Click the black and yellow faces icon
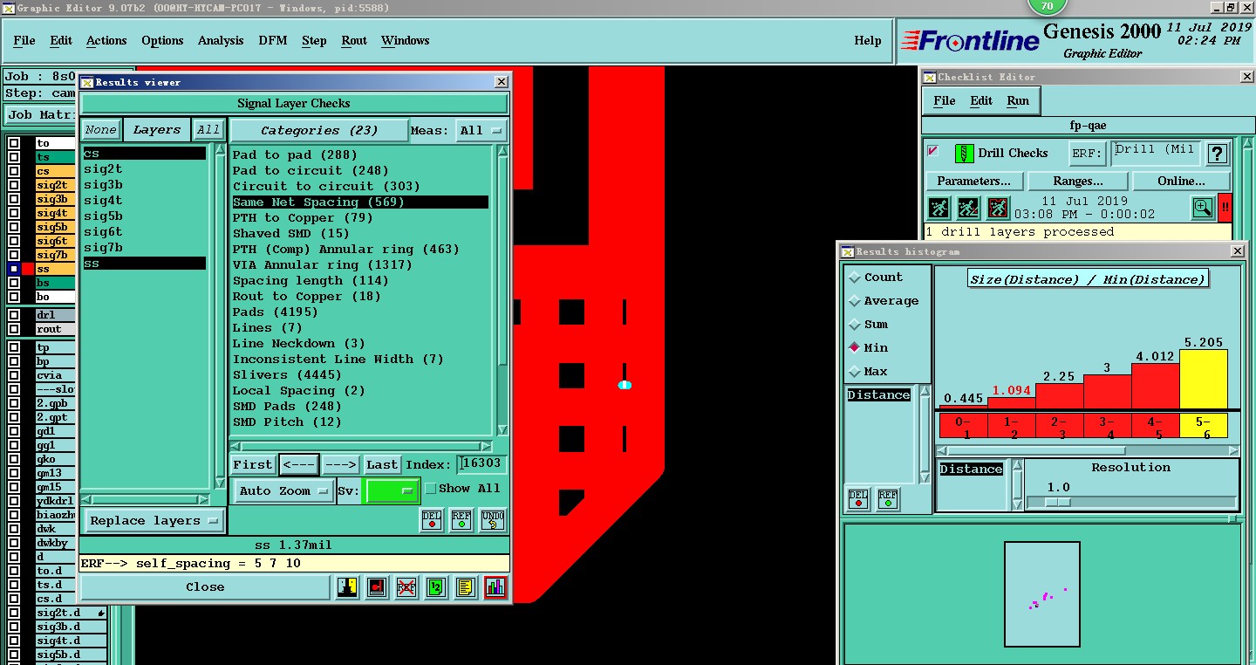Screen dimensions: 1256x665 (347, 587)
